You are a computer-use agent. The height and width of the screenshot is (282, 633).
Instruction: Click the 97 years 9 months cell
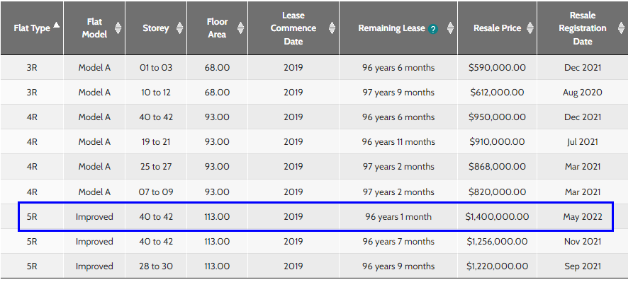coord(398,93)
